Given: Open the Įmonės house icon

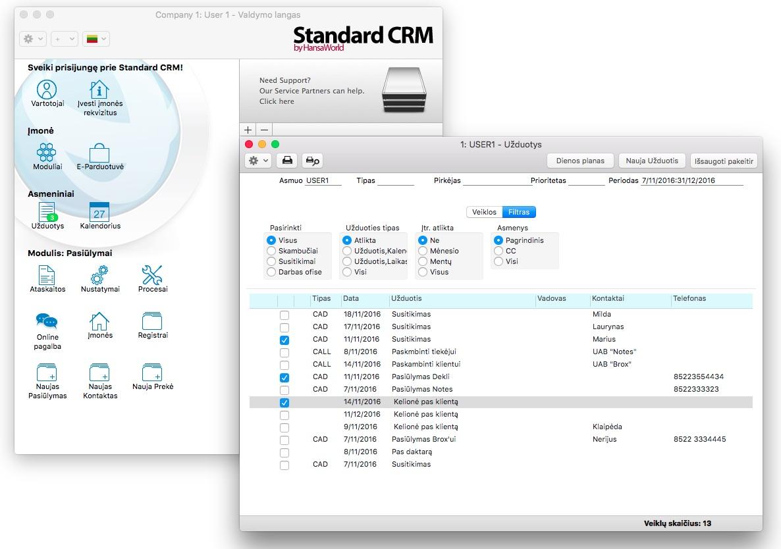Looking at the screenshot, I should (x=99, y=321).
